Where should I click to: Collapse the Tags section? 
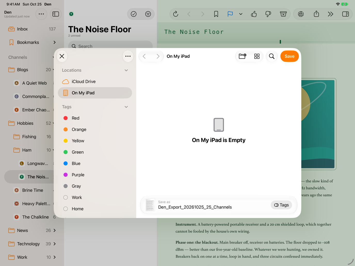(126, 107)
